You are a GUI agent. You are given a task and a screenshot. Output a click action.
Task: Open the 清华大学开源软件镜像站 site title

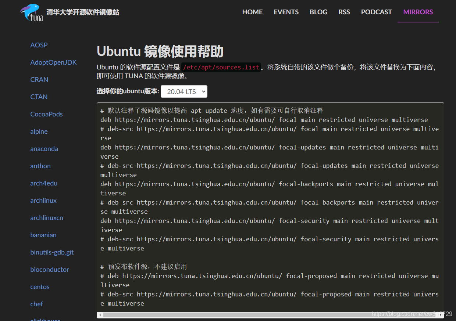83,12
